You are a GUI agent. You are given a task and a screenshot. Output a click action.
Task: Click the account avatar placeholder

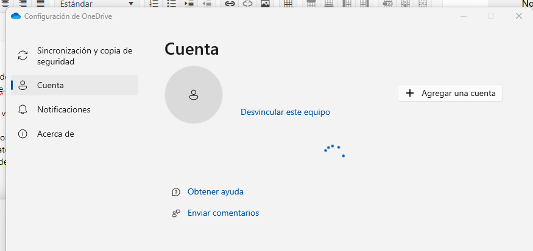[x=194, y=95]
